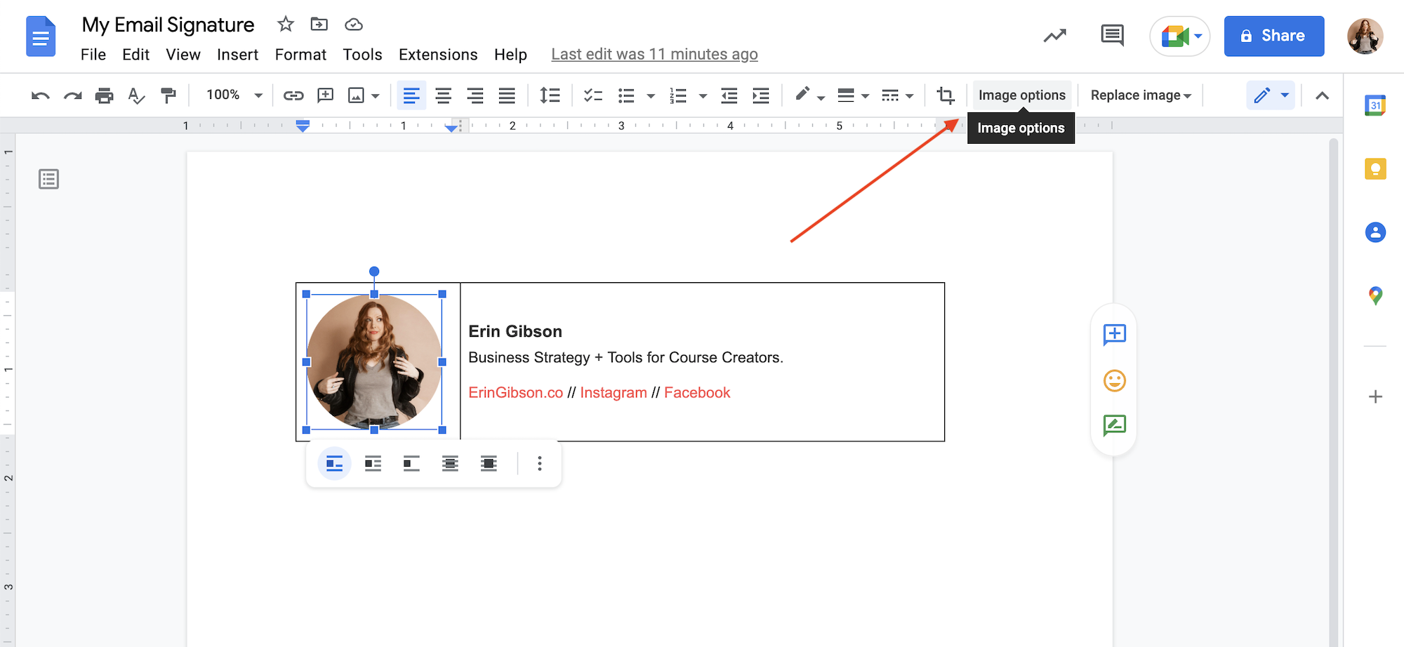Toggle left align
This screenshot has width=1404, height=647.
pyautogui.click(x=411, y=95)
